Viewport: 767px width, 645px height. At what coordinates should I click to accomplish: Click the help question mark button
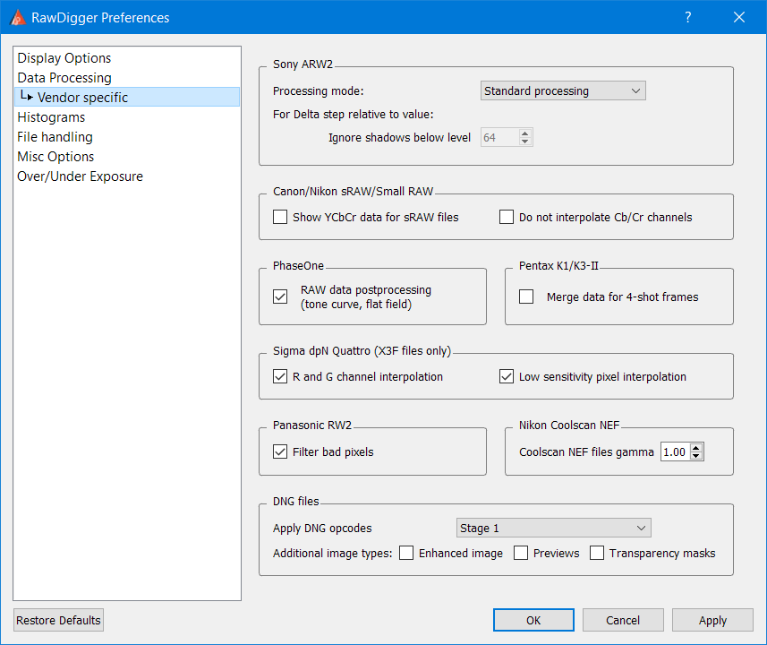point(688,18)
